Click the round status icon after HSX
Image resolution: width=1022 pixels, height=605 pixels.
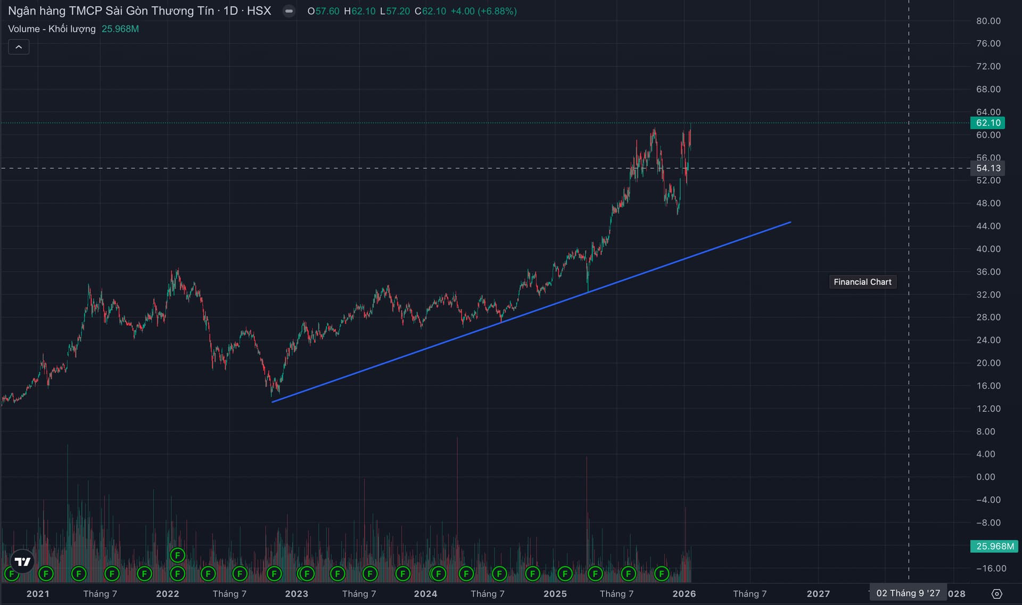coord(289,11)
